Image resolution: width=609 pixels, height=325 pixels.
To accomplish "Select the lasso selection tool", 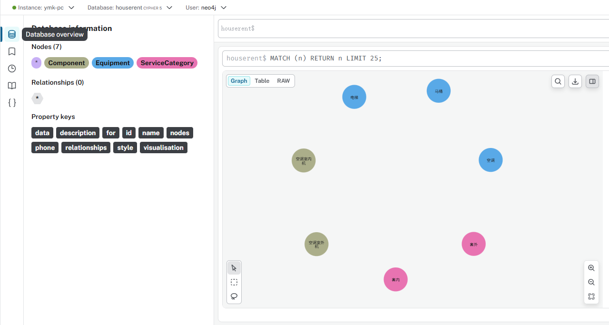I will pyautogui.click(x=234, y=296).
